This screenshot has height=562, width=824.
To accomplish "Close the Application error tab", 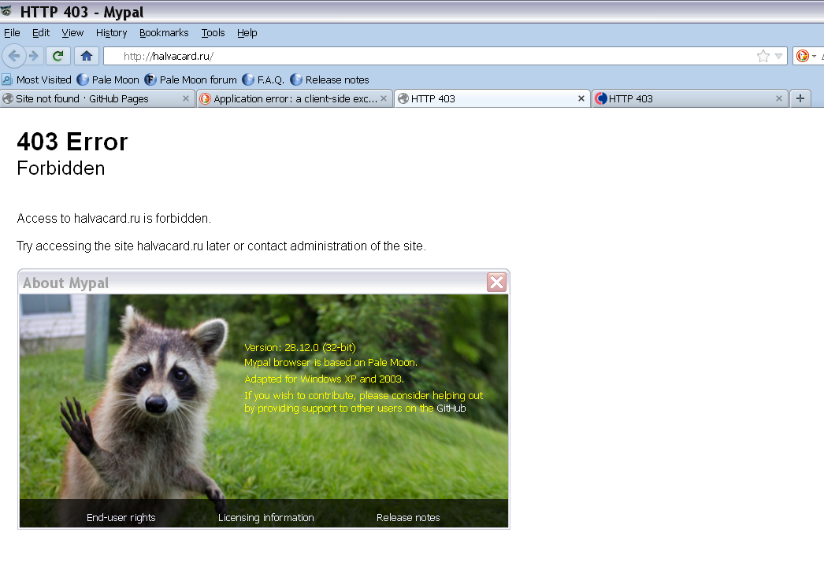I will pos(384,98).
